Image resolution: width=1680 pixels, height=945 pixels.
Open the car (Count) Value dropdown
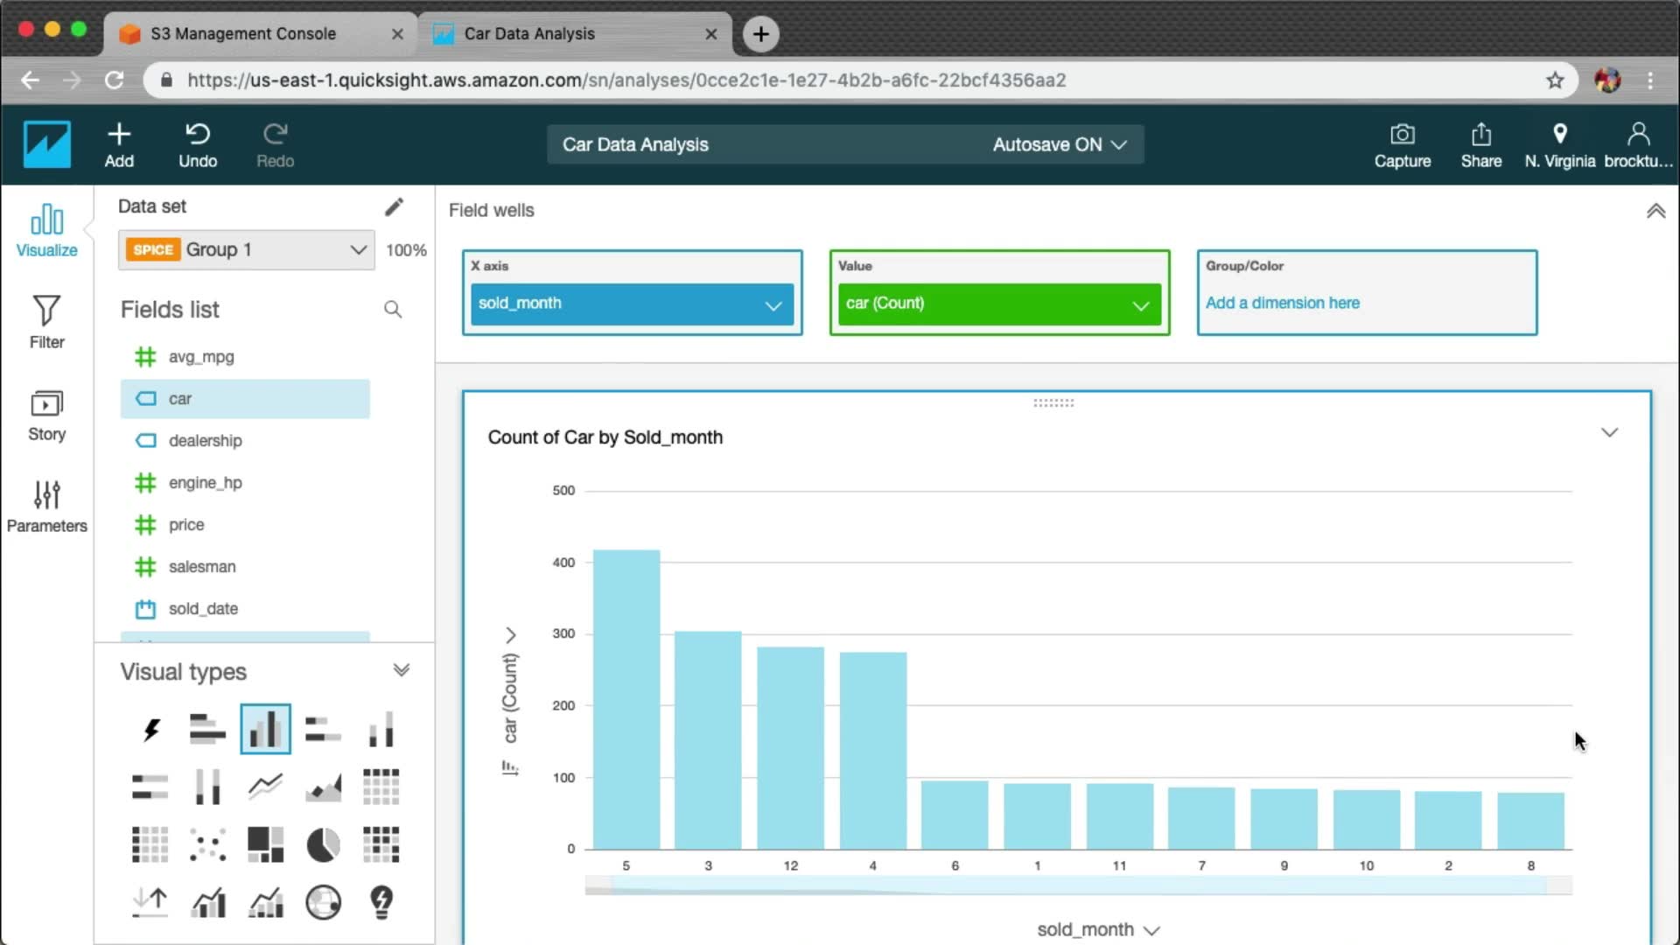[x=1140, y=304]
